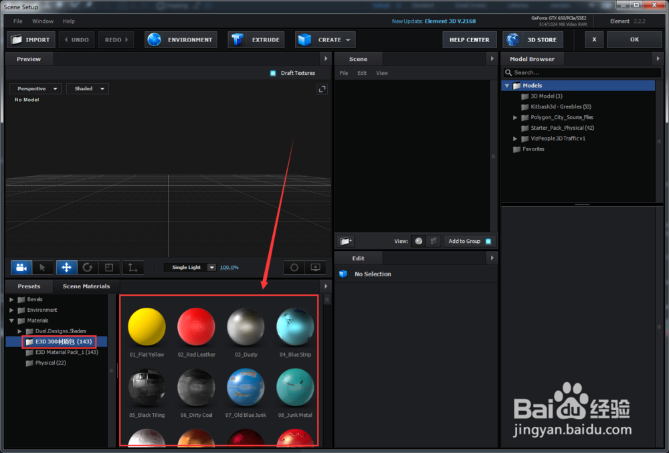Open the Model Browser panel options arrow

click(658, 59)
